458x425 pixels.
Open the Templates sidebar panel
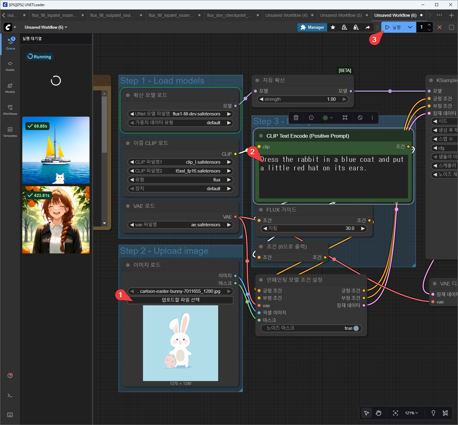(x=10, y=132)
